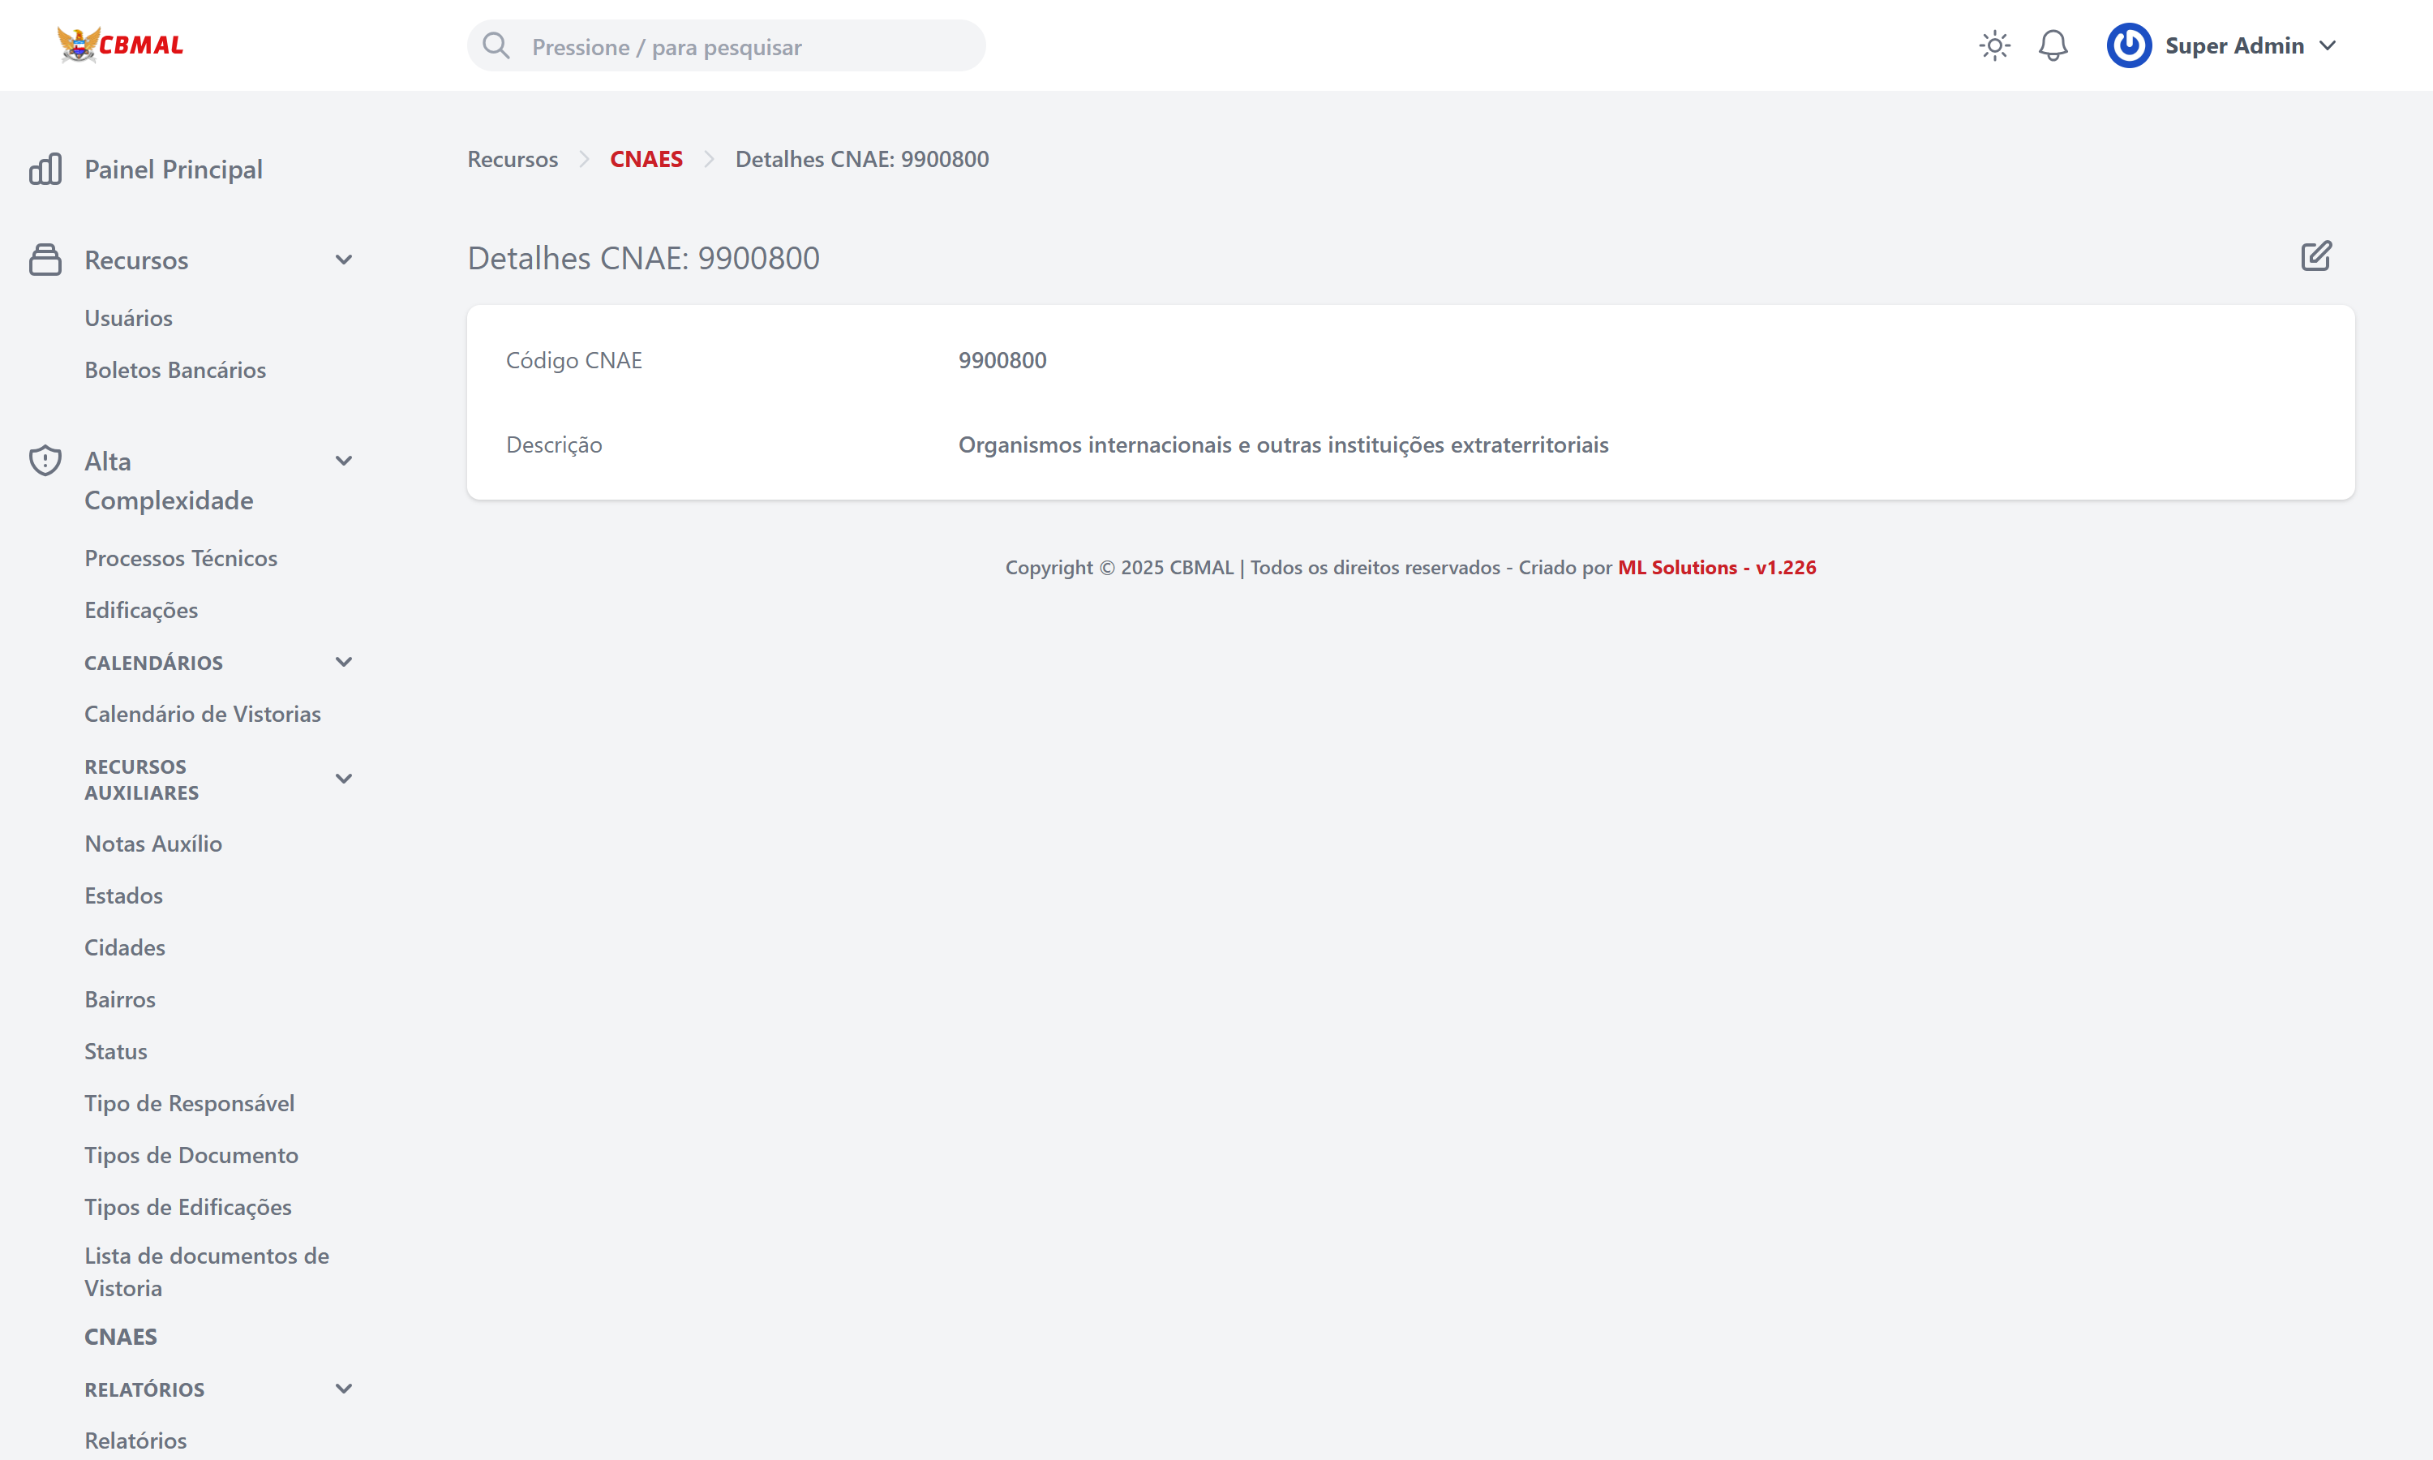Image resolution: width=2433 pixels, height=1460 pixels.
Task: Open the notifications bell
Action: click(x=2053, y=46)
